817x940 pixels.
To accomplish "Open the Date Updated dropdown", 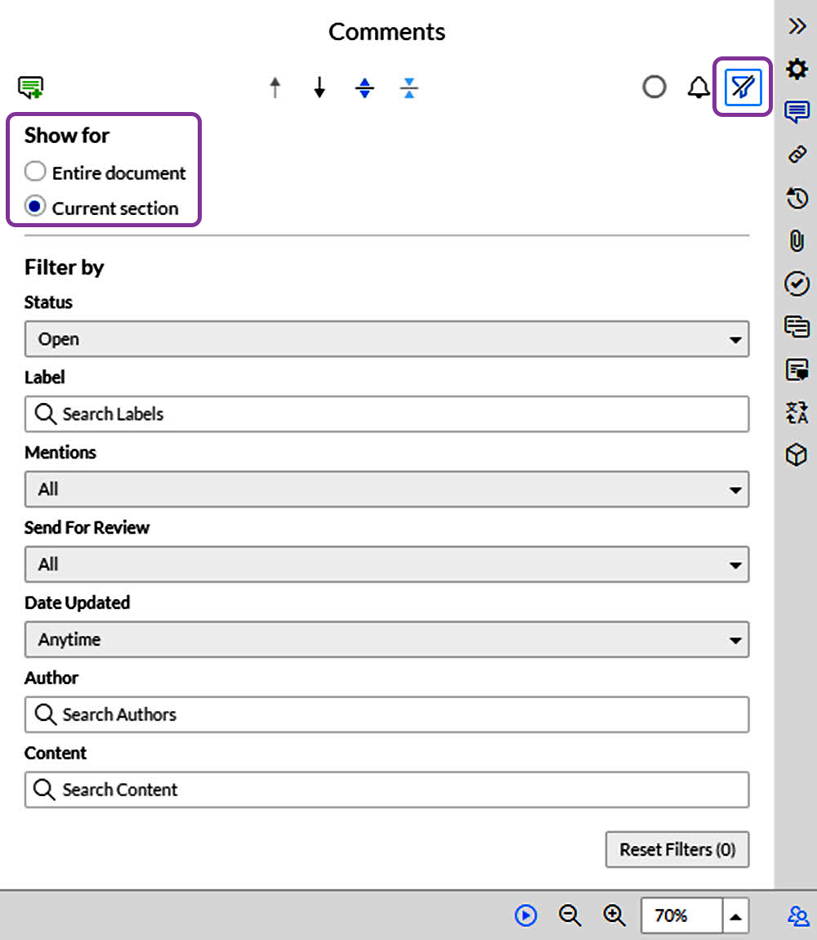I will [x=386, y=640].
